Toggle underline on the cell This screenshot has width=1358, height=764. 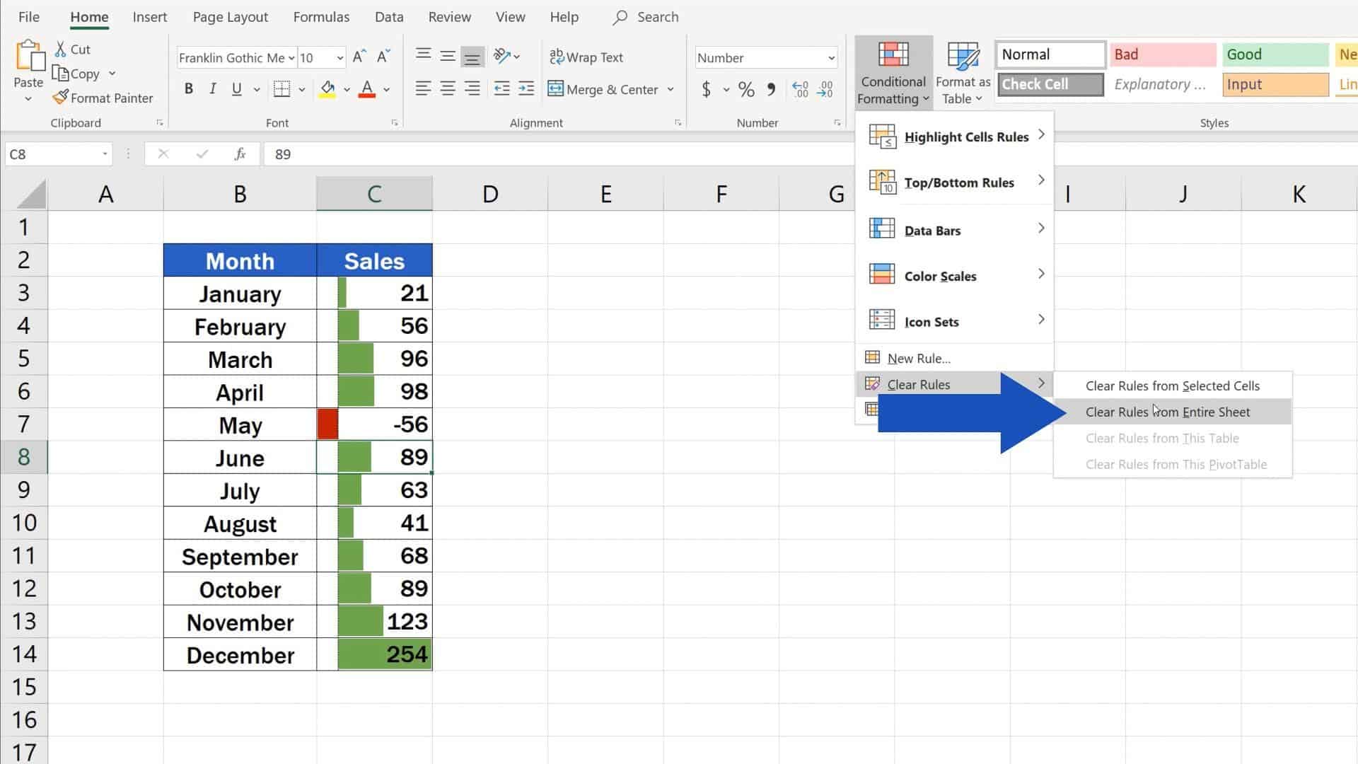coord(236,88)
